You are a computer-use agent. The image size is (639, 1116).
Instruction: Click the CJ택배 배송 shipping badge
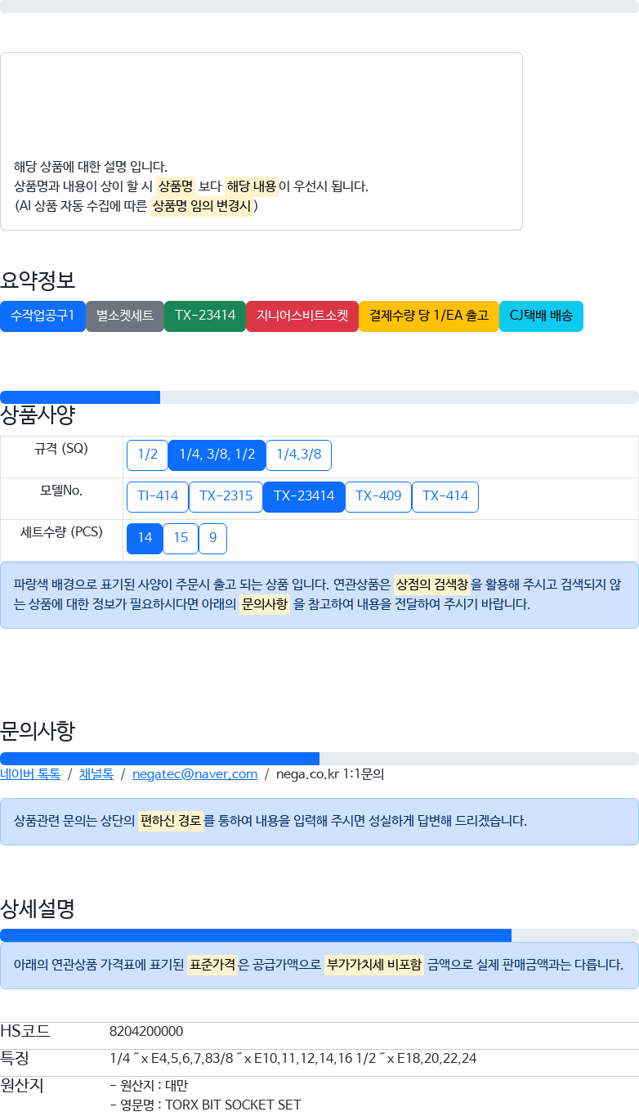click(541, 316)
